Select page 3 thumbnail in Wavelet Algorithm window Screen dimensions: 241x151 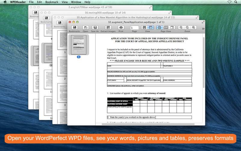62,93
